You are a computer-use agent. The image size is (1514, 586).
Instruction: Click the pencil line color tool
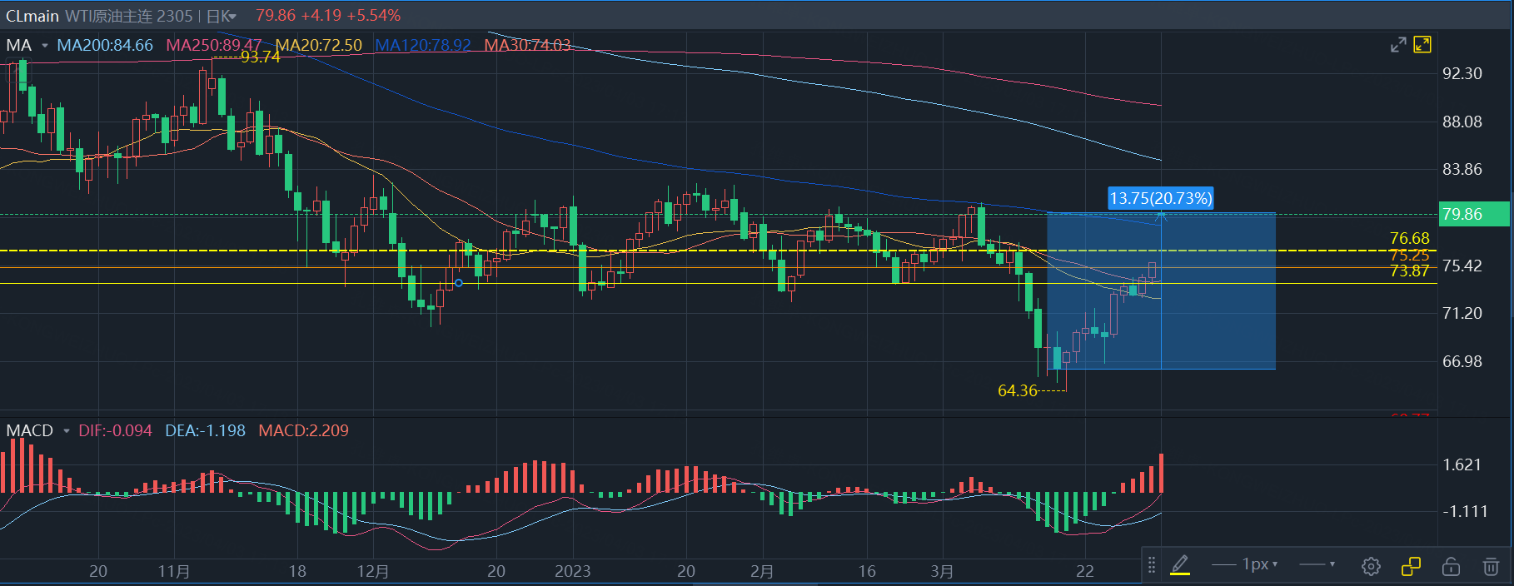(x=1180, y=565)
